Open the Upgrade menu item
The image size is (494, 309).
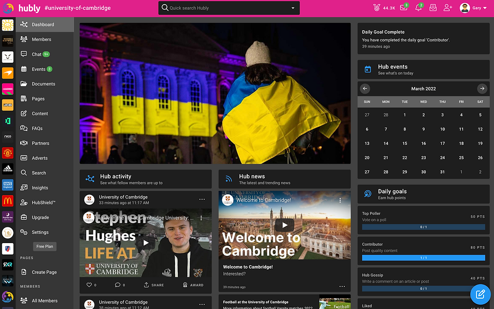pos(45,217)
